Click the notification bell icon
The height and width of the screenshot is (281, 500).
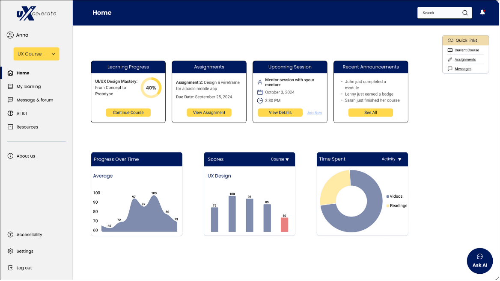click(x=482, y=12)
